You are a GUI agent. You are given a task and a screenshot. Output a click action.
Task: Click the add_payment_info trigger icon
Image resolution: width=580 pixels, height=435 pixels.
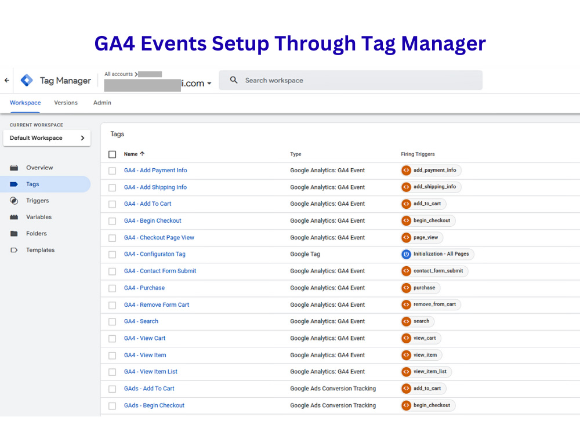point(406,170)
